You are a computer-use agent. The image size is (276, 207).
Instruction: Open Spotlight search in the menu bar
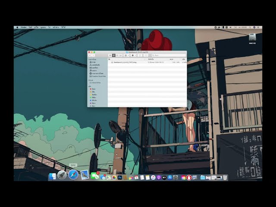tap(250, 28)
